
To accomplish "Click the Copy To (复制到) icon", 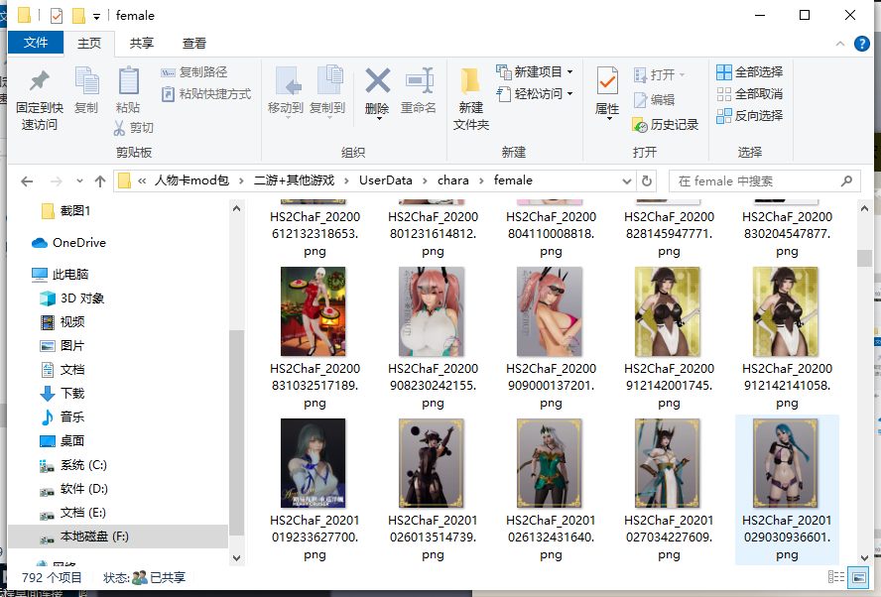I will [329, 80].
